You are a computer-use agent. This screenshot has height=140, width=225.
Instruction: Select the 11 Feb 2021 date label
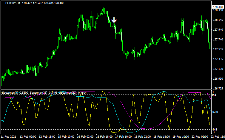pos(9,137)
